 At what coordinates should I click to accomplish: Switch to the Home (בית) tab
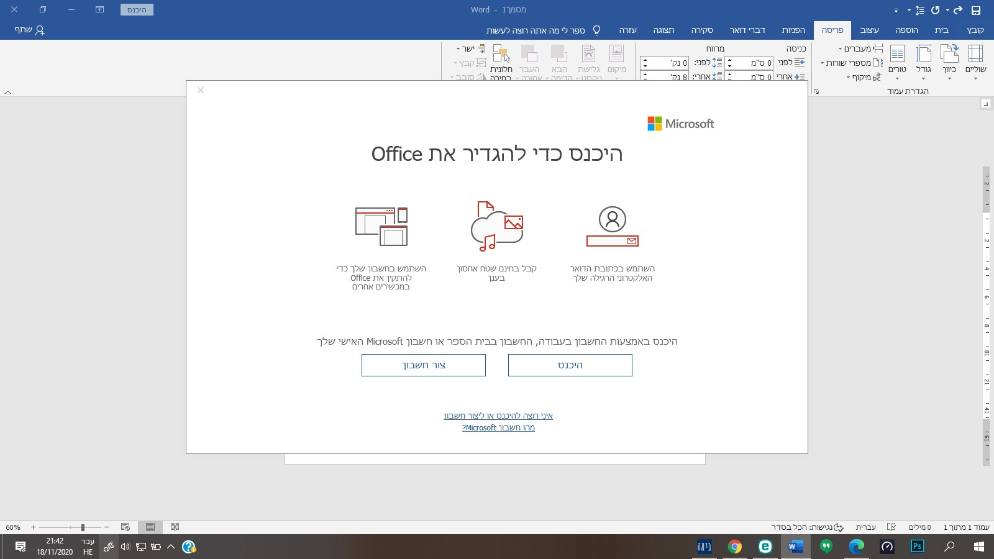pos(942,30)
